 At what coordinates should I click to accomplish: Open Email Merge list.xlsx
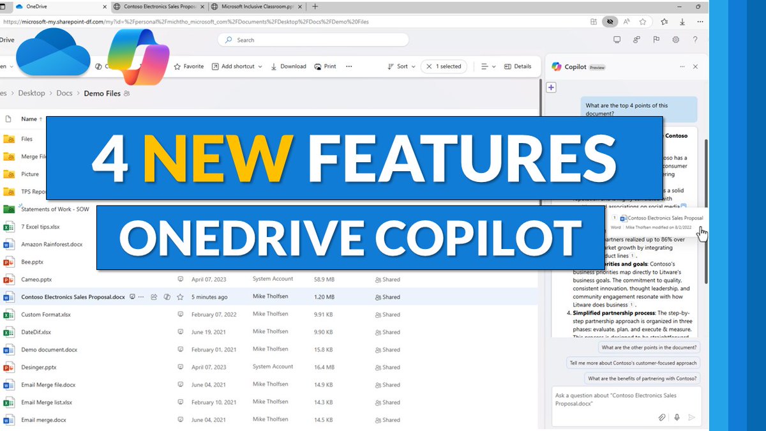[47, 402]
